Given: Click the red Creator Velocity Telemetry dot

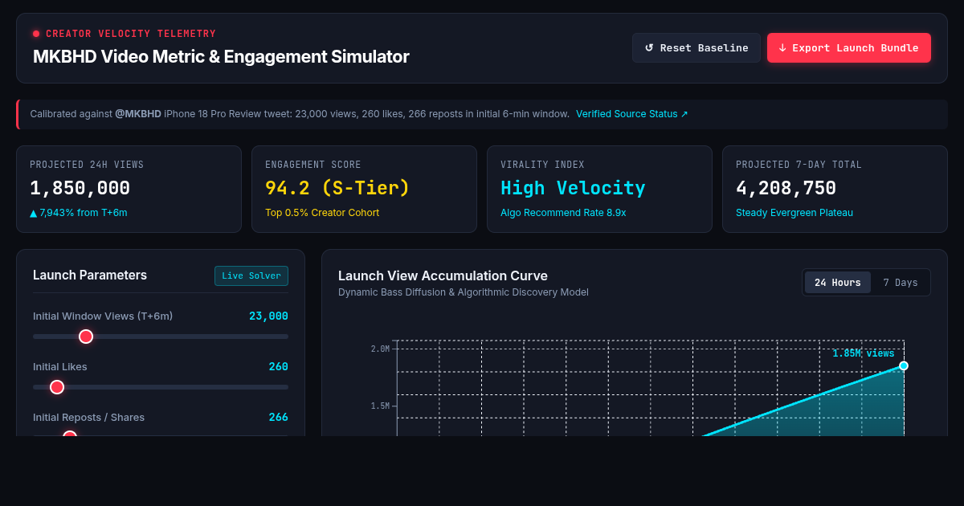Looking at the screenshot, I should pyautogui.click(x=36, y=34).
